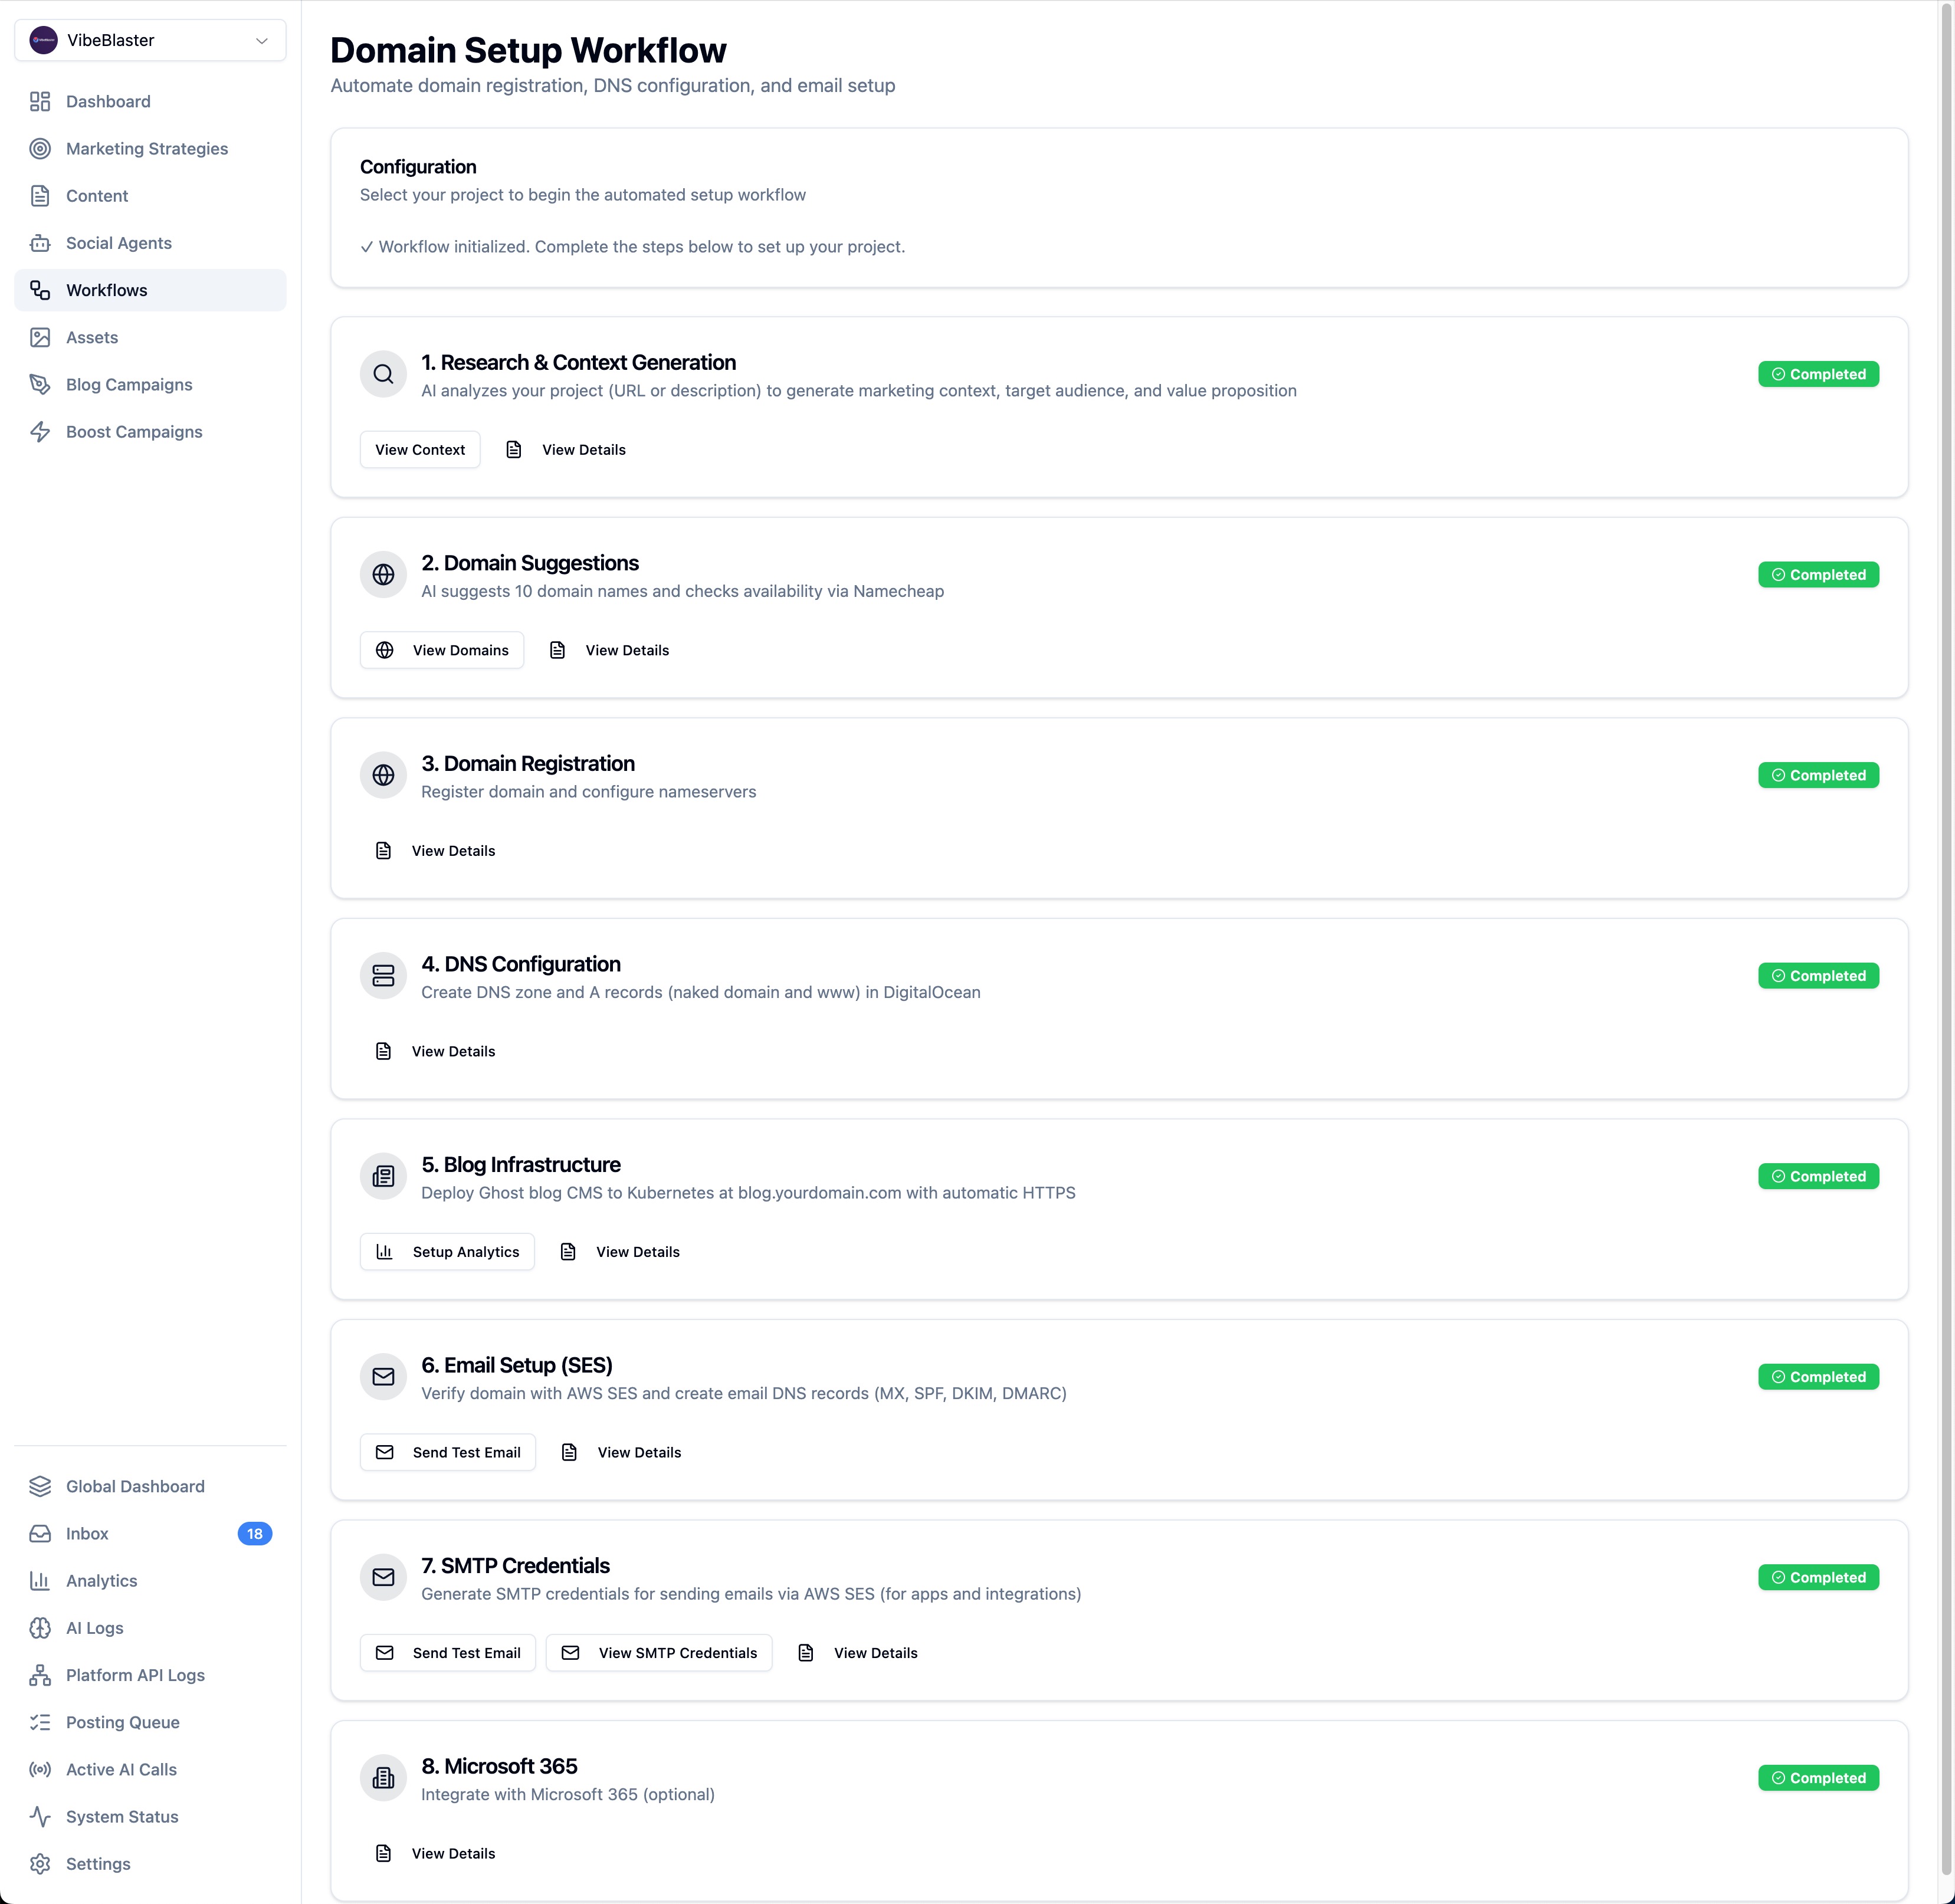
Task: Select the Social Agents icon in sidebar
Action: coord(40,243)
